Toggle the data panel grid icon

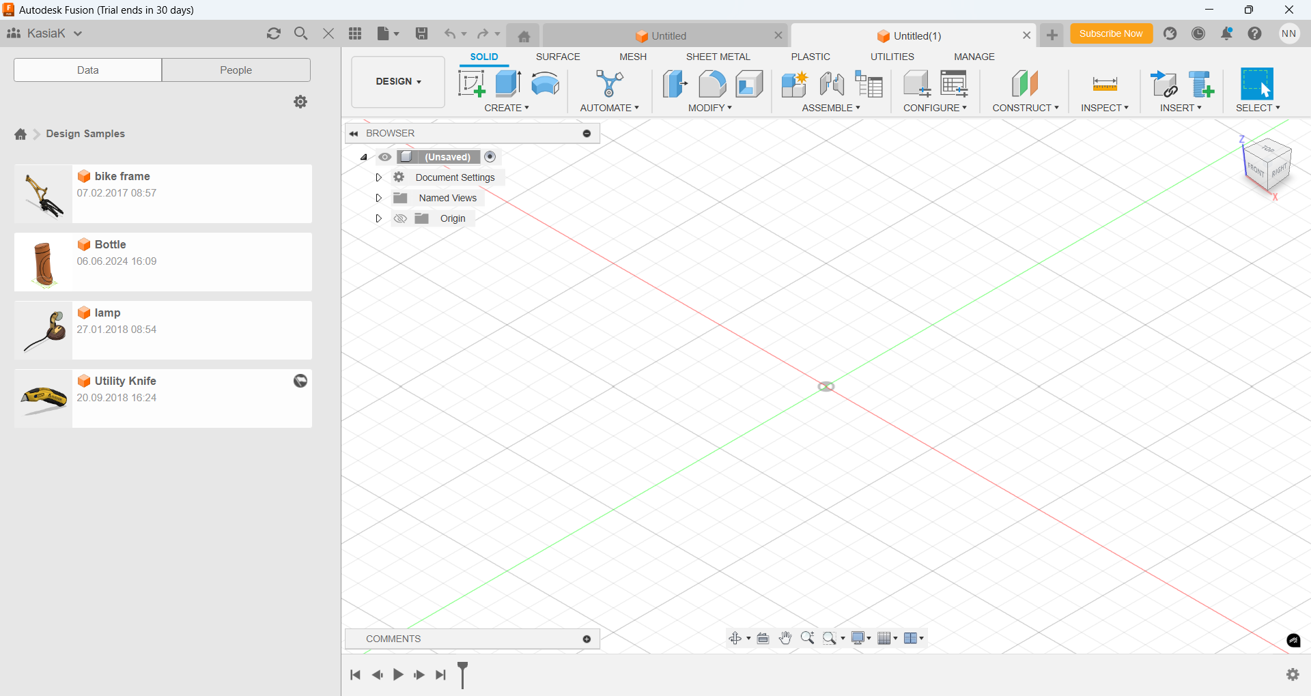pos(355,33)
